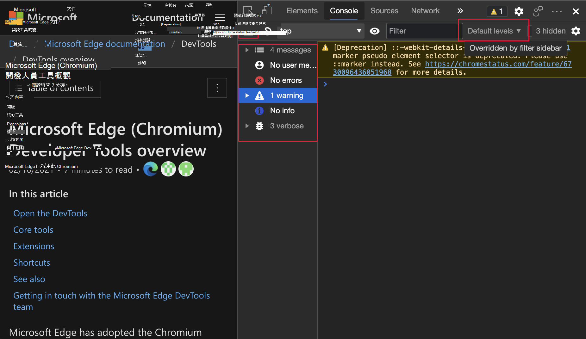Create a live expression with the eye icon
The image size is (586, 339).
coord(375,31)
